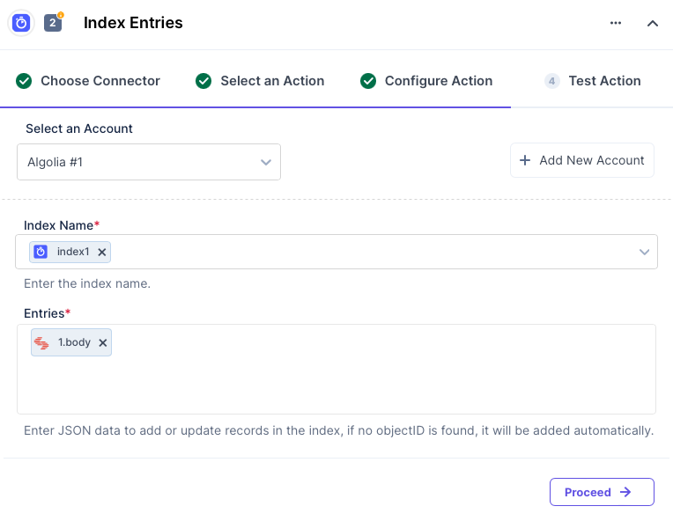Click the green check beside Configure Action
Screen dimensions: 673x521
[368, 81]
